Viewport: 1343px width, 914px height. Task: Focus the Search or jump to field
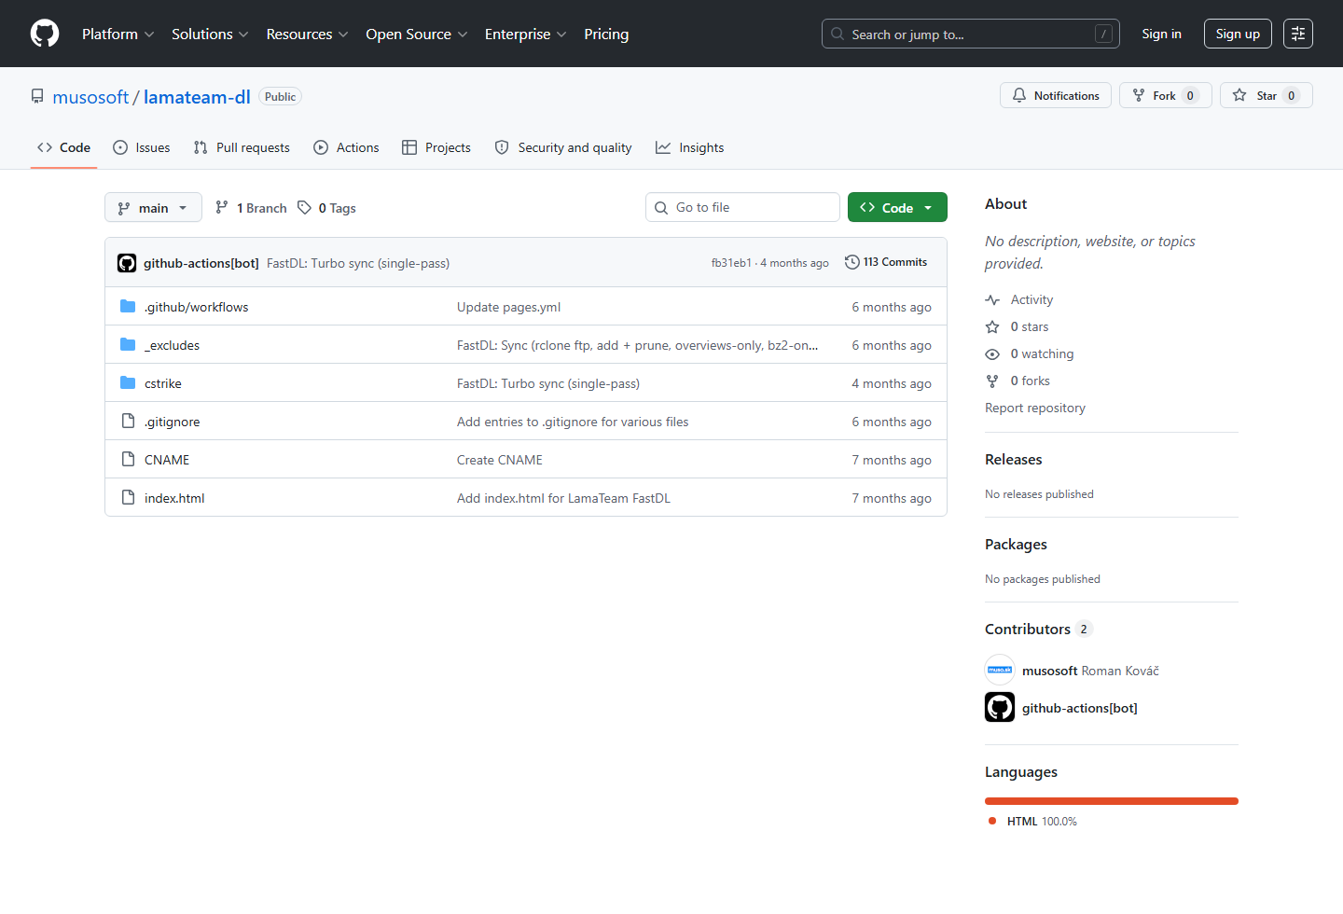point(970,34)
